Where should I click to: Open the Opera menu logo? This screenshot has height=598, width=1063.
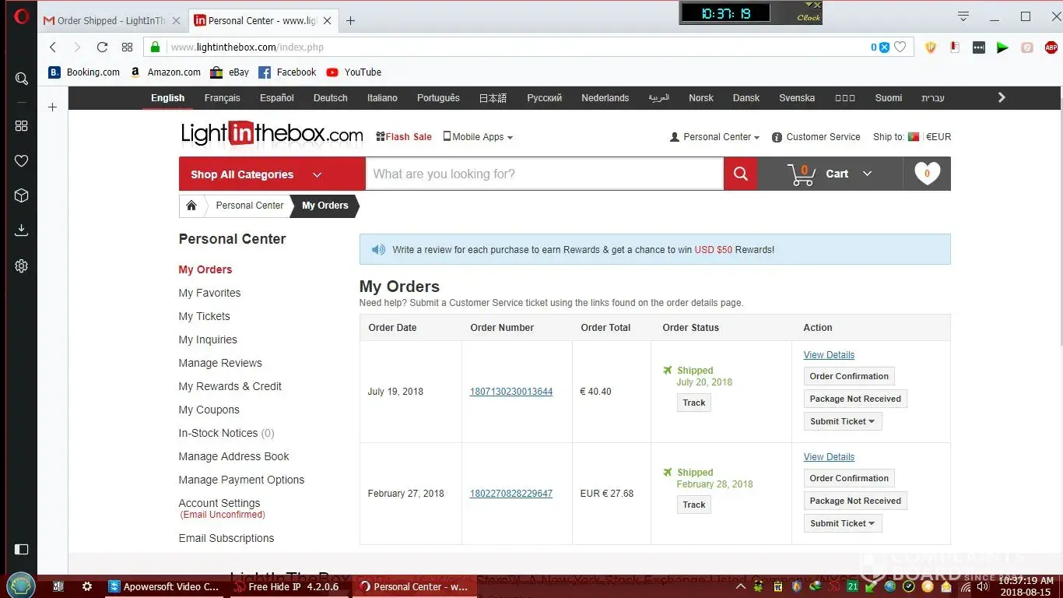pyautogui.click(x=21, y=16)
